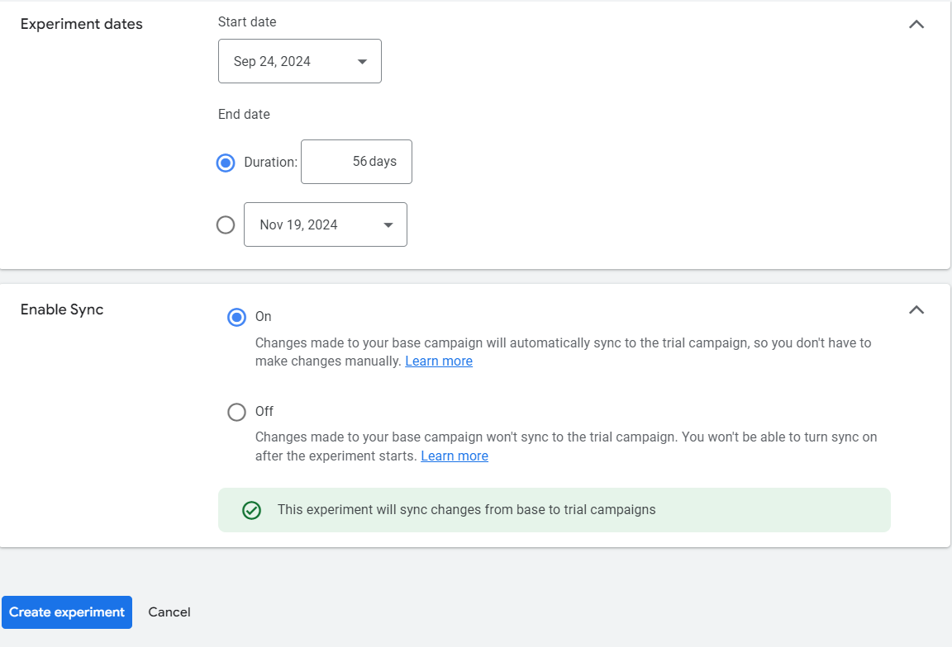Open Learn more link under sync Off
The width and height of the screenshot is (952, 647).
(x=454, y=456)
